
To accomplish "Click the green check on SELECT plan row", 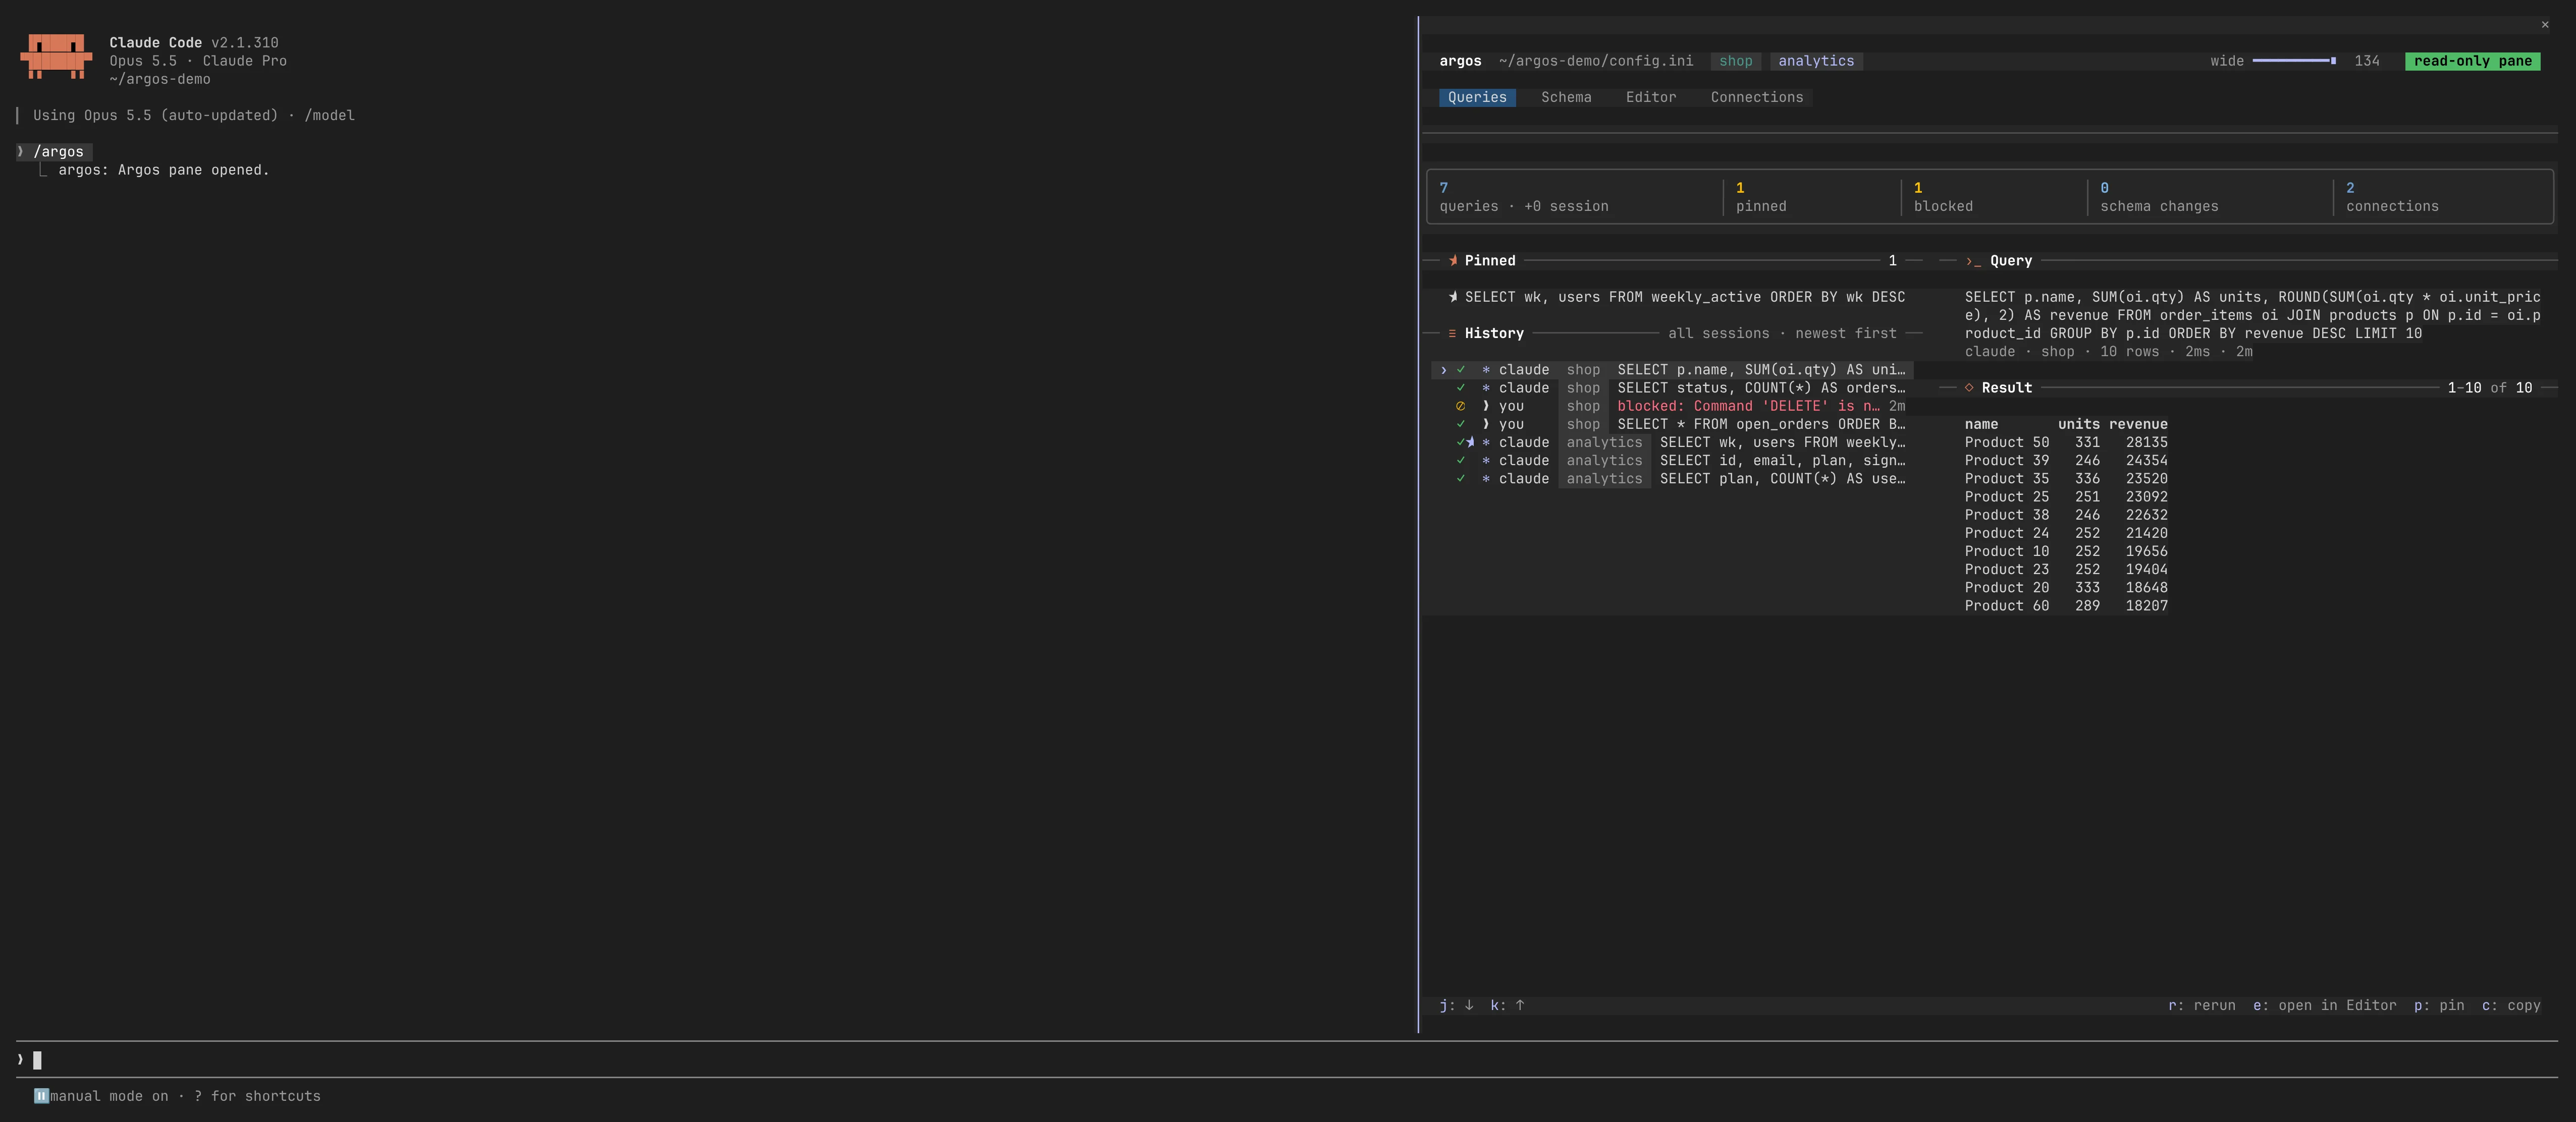I will tap(1461, 479).
